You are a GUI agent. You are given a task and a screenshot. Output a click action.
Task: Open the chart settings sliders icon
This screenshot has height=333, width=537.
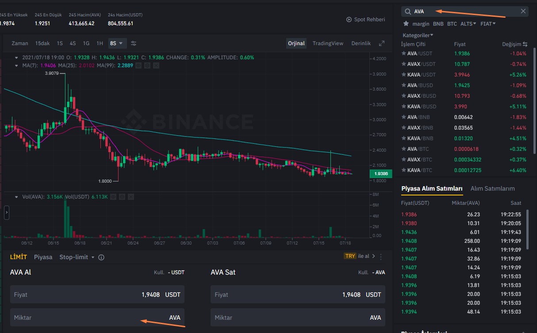134,43
